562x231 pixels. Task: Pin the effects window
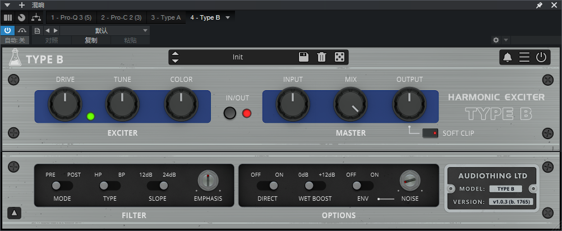pyautogui.click(x=540, y=5)
